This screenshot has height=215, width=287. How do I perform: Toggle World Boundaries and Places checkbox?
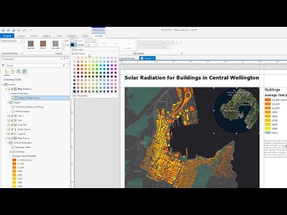(13, 107)
